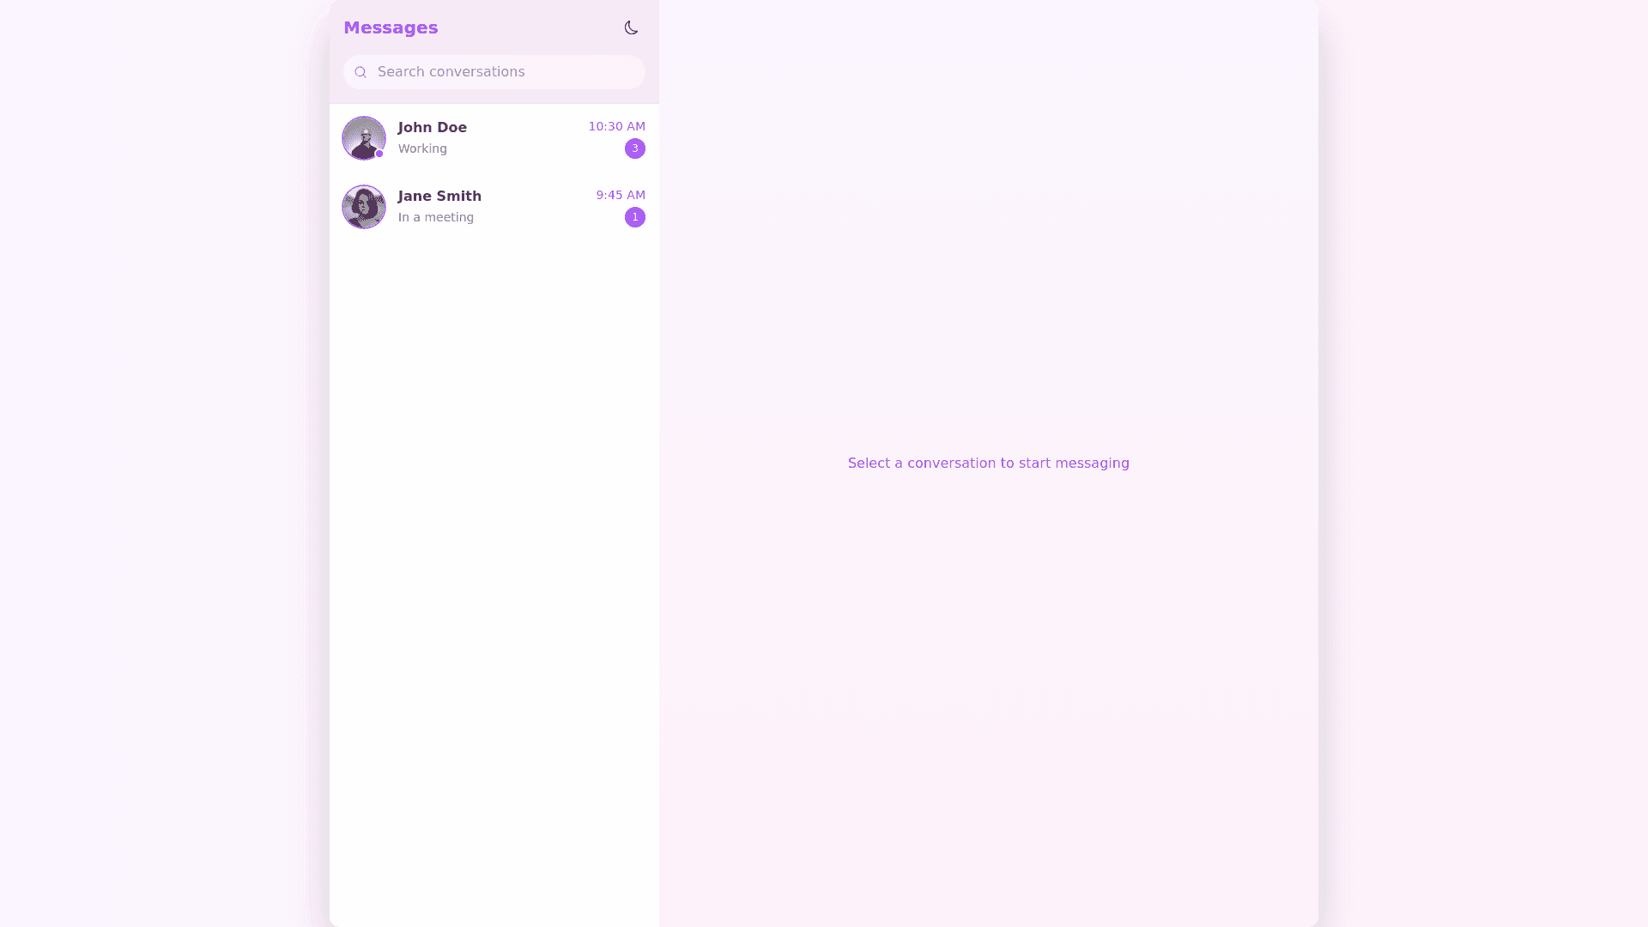
Task: Click John Doe's online status dot
Action: coord(379,154)
